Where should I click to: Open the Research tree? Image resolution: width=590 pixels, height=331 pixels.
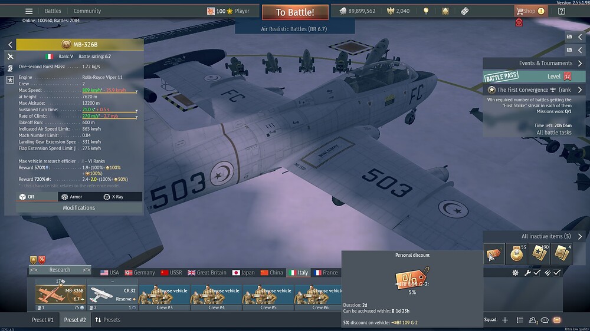(60, 270)
